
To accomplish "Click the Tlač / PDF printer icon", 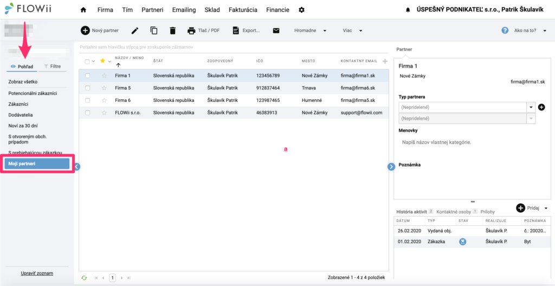I will tap(191, 31).
